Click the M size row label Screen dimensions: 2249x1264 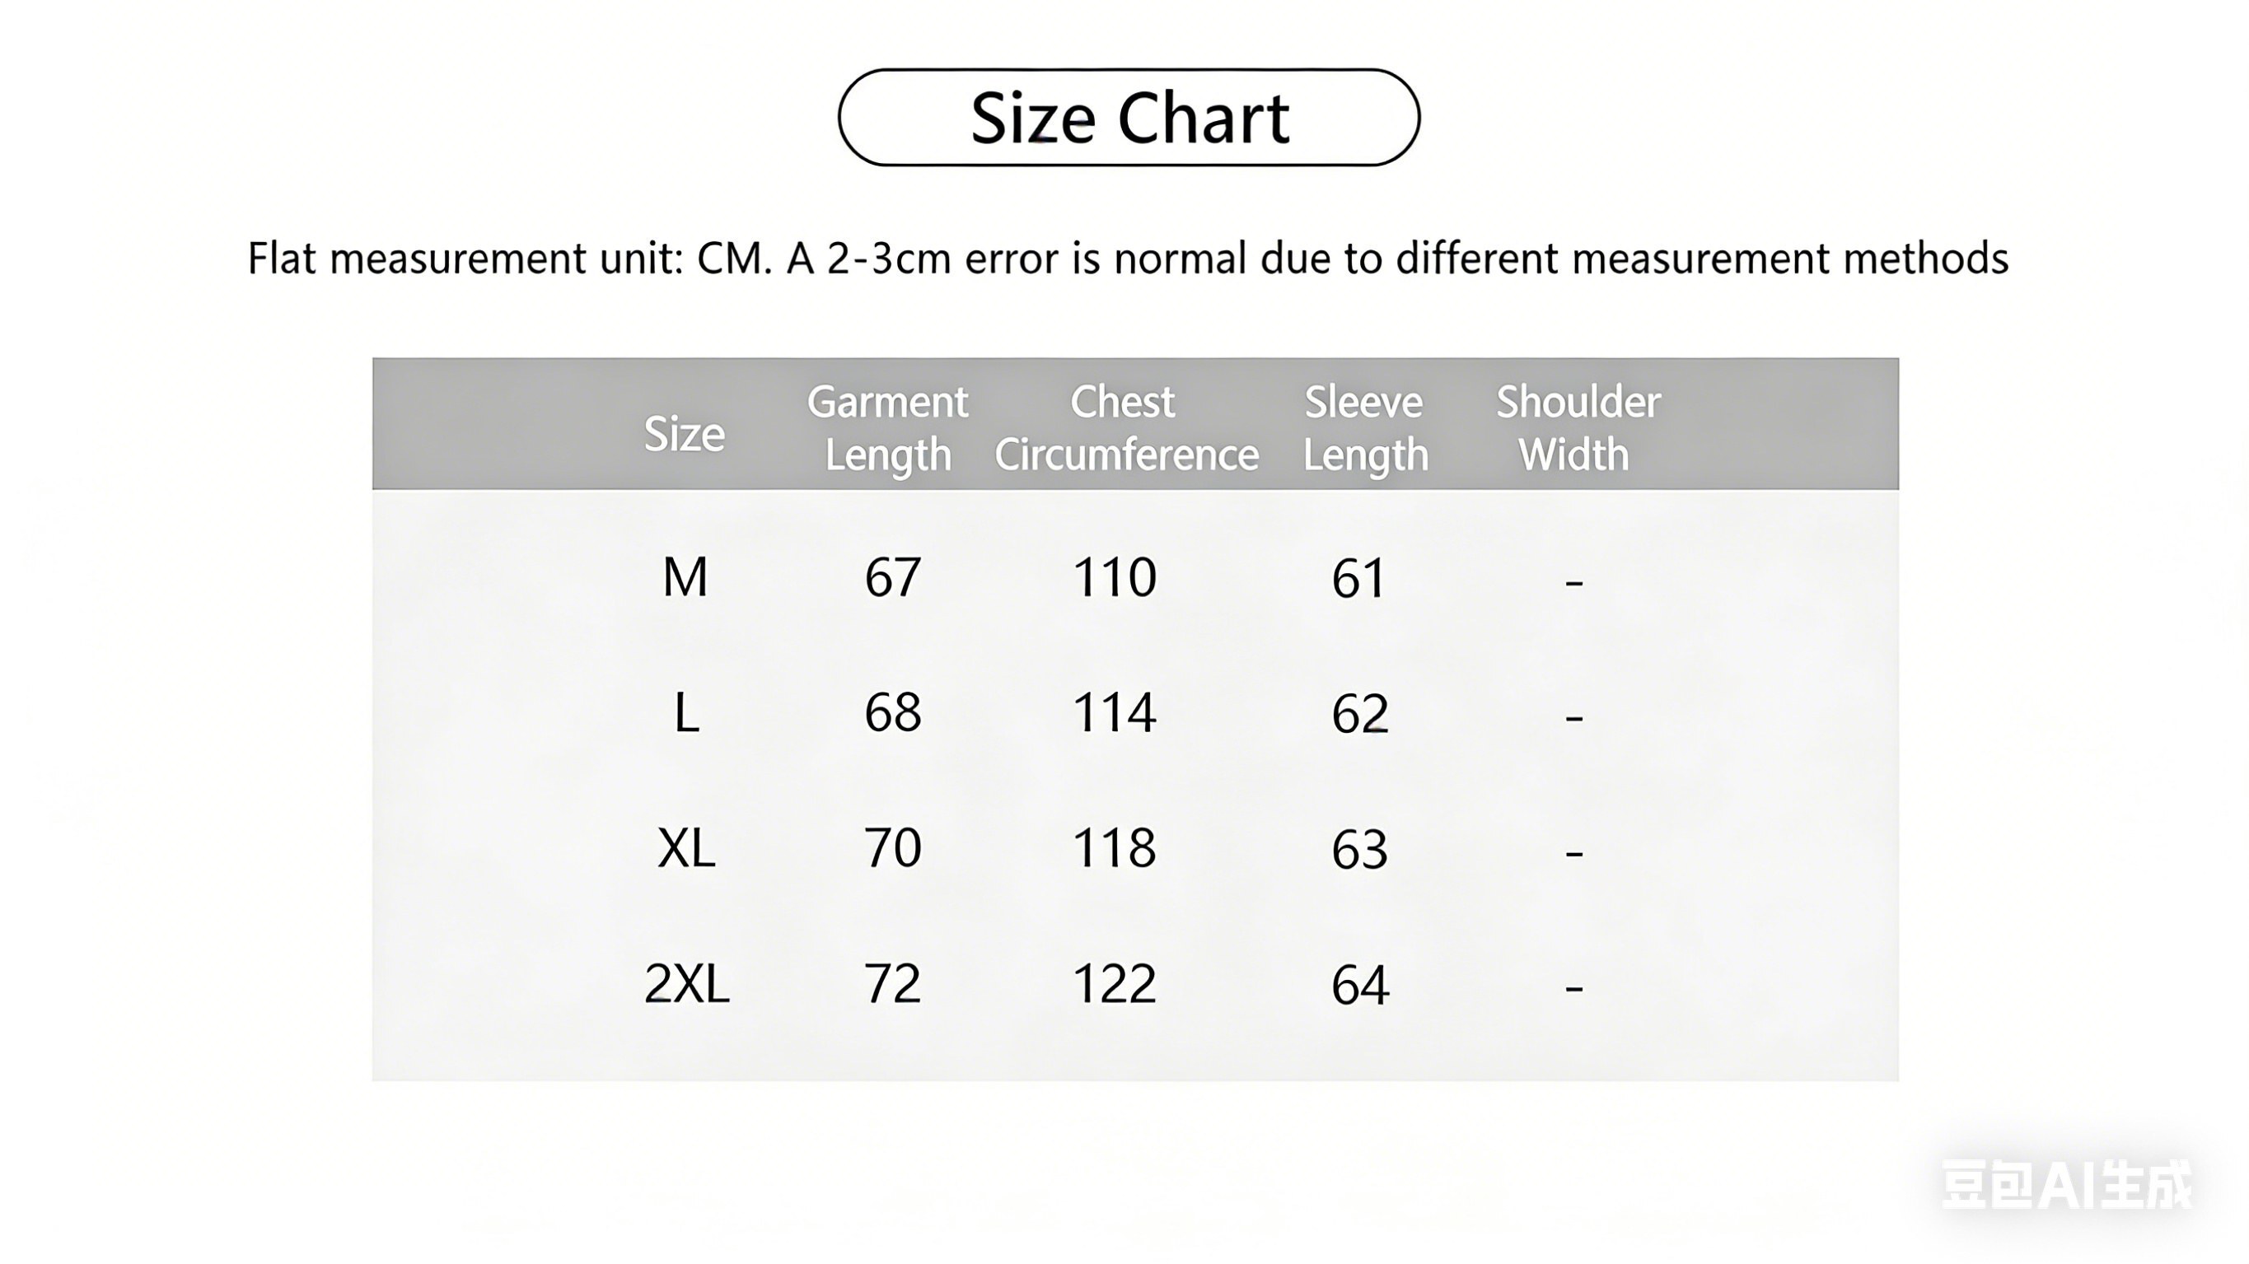[685, 577]
